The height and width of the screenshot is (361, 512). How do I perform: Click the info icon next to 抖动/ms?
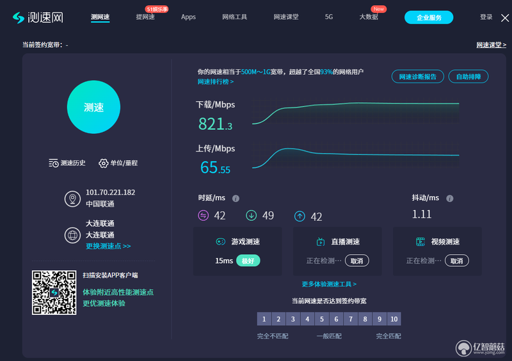[450, 198]
